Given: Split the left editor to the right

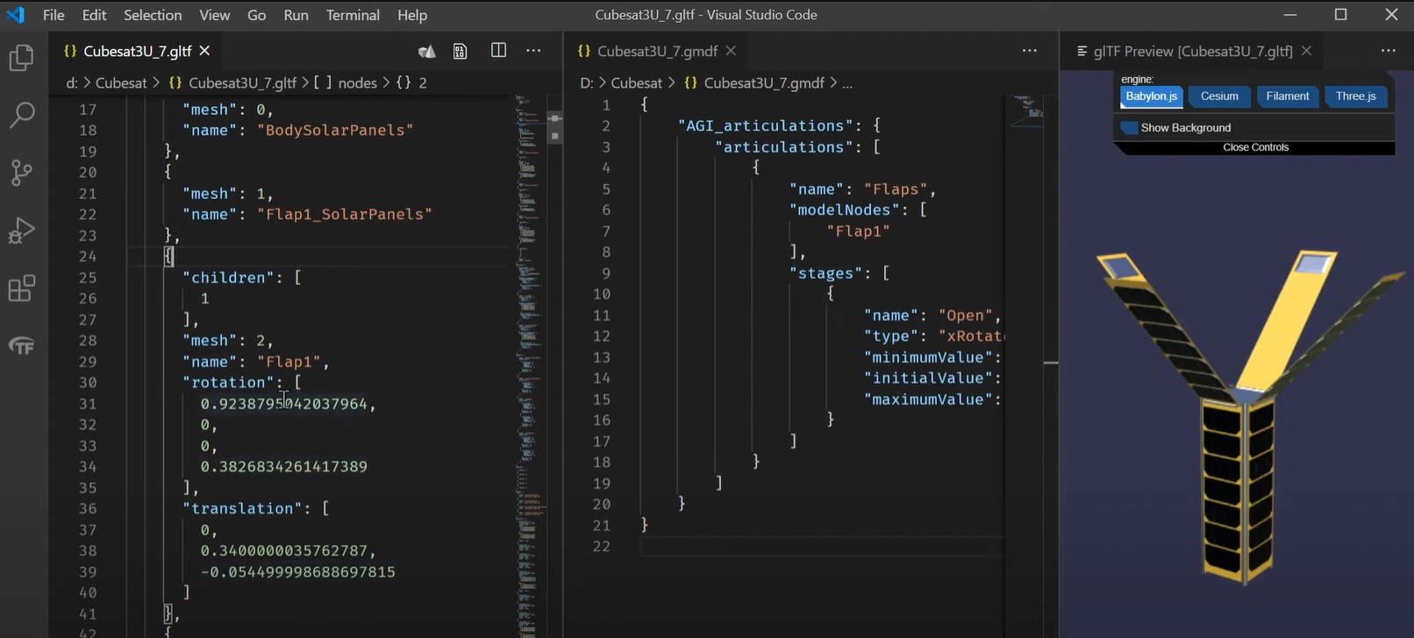Looking at the screenshot, I should coord(498,51).
